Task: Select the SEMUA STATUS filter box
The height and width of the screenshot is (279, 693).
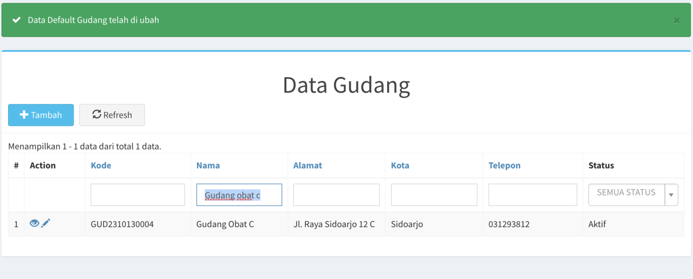Action: pyautogui.click(x=633, y=195)
